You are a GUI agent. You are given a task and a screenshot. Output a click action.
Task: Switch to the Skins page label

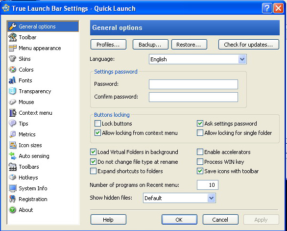coord(24,59)
